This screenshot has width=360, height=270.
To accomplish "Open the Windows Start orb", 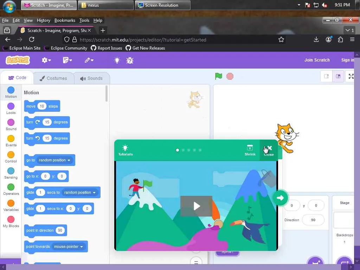I will point(9,6).
